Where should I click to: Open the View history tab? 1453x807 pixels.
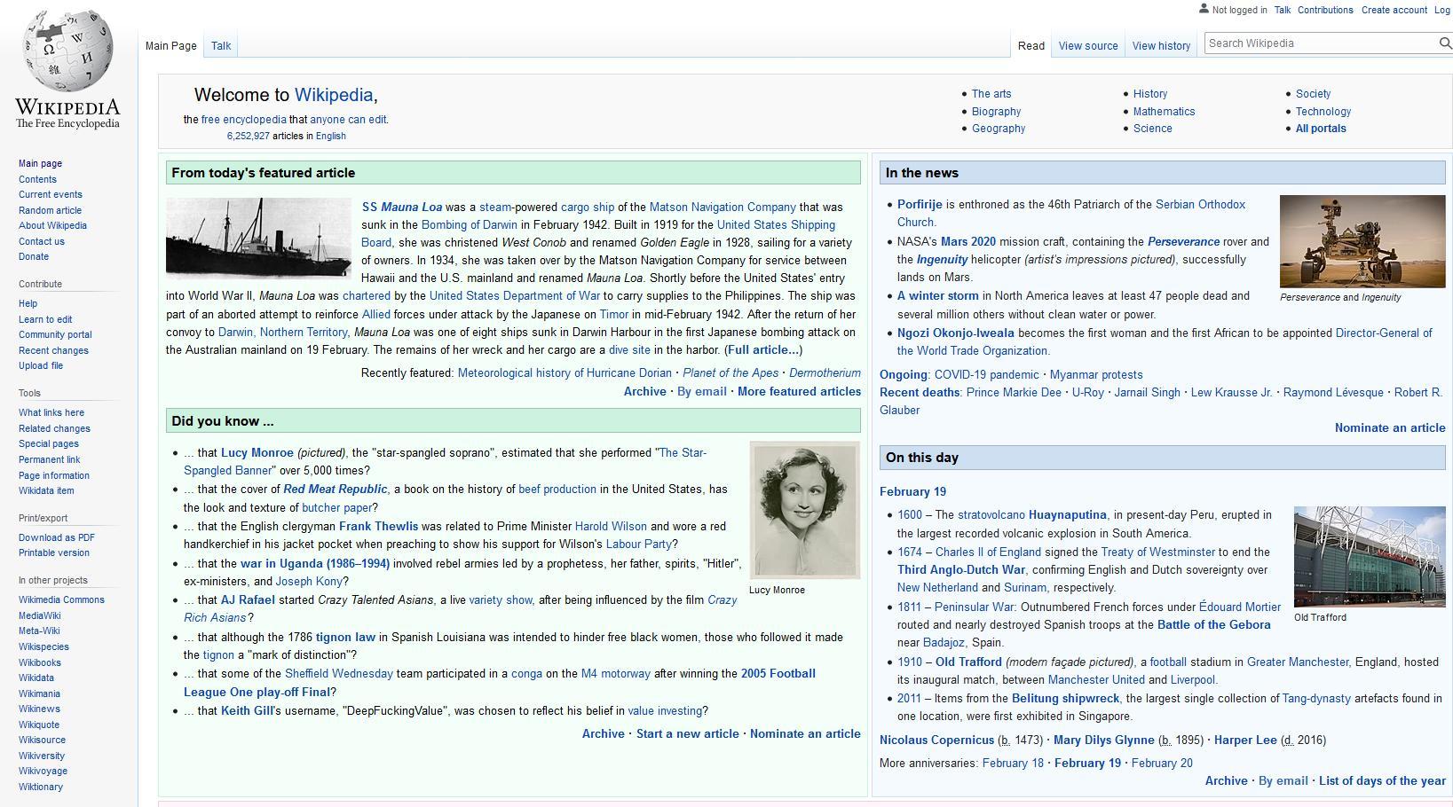click(x=1161, y=46)
